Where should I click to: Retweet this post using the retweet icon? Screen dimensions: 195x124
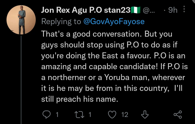tap(80, 115)
